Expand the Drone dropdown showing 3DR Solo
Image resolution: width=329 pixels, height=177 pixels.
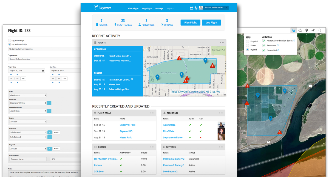pyautogui.click(x=28, y=122)
